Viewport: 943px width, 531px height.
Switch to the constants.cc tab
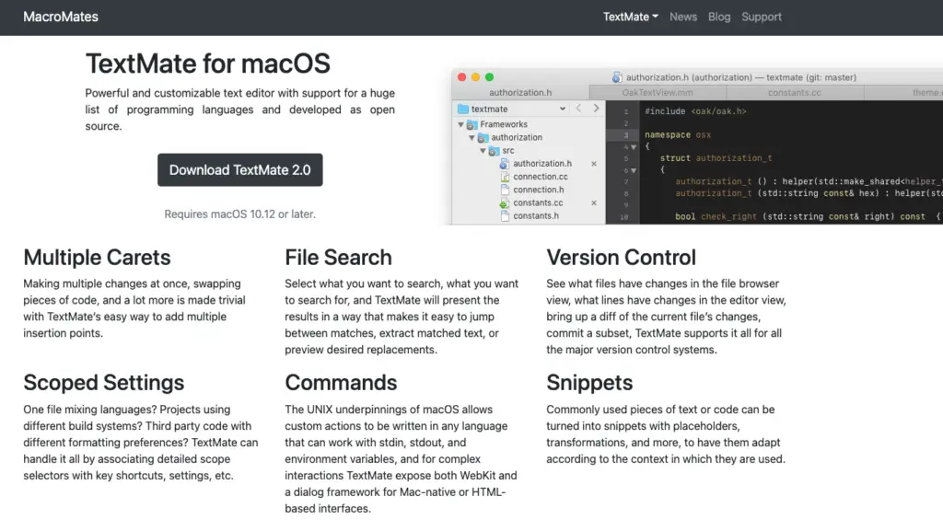click(x=795, y=93)
